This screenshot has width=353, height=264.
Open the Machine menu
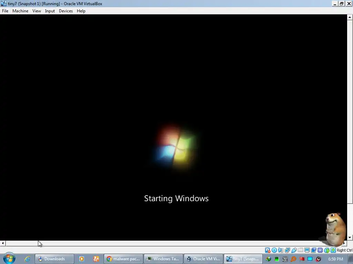[x=20, y=11]
